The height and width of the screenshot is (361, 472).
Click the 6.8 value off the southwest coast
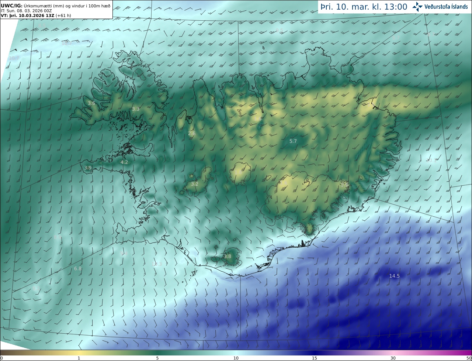(x=78, y=268)
